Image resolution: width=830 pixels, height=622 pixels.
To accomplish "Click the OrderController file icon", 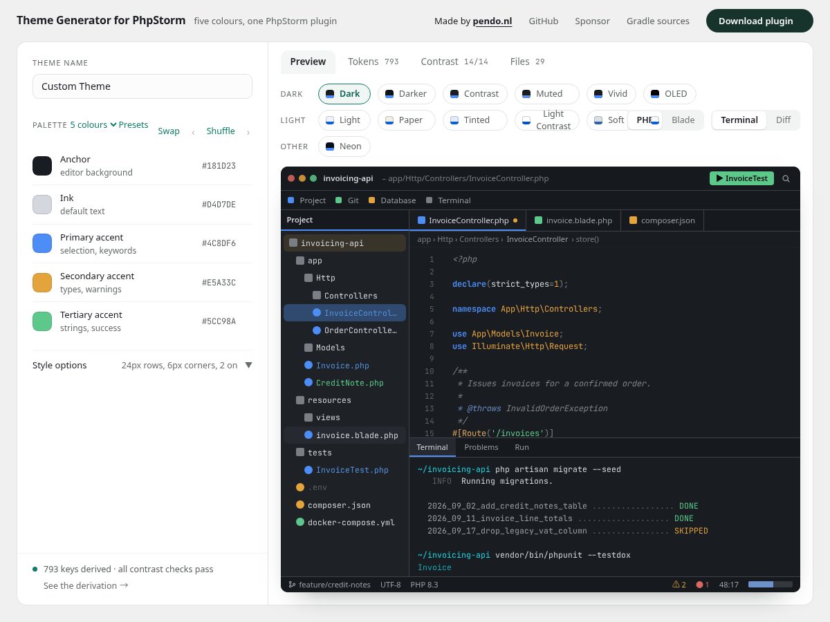I will point(317,330).
